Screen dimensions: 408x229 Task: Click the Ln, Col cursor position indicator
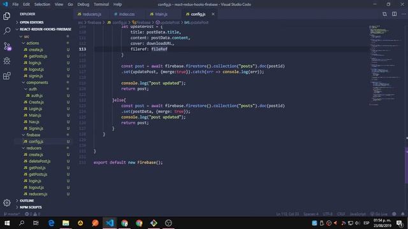tap(288, 214)
